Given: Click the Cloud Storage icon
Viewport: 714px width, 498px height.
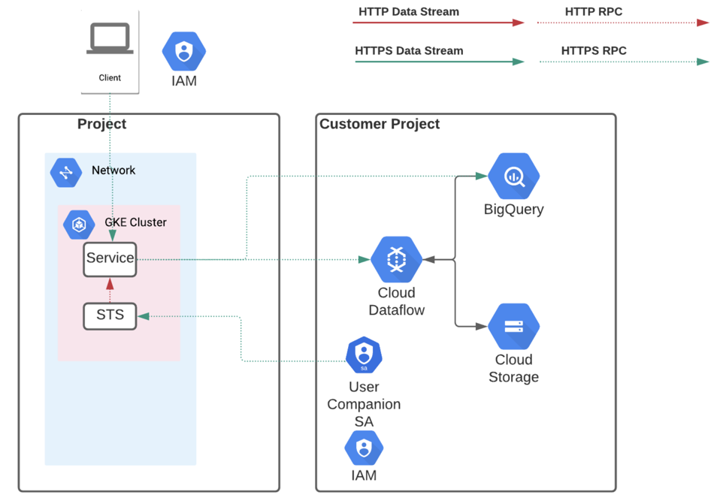Looking at the screenshot, I should 513,327.
